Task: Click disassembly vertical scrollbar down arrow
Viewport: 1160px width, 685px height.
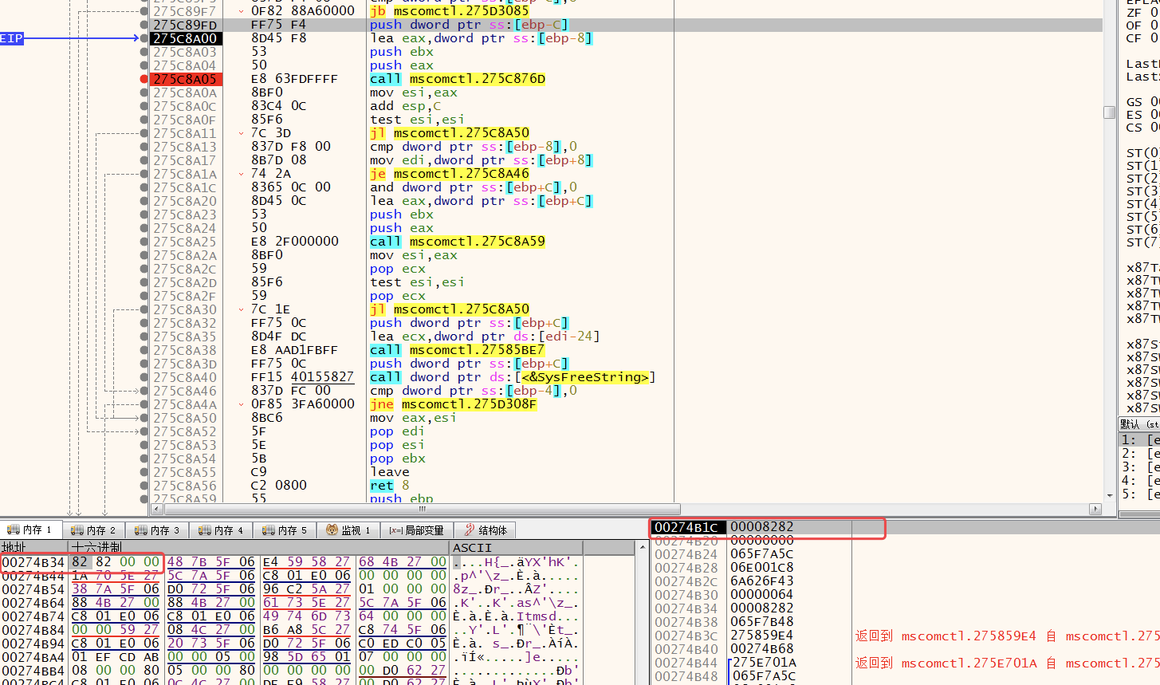Action: (1109, 495)
